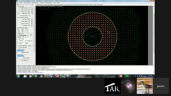Adjust the Center X spinner arrows
Image resolution: width=171 pixels, height=96 pixels.
point(32,8)
